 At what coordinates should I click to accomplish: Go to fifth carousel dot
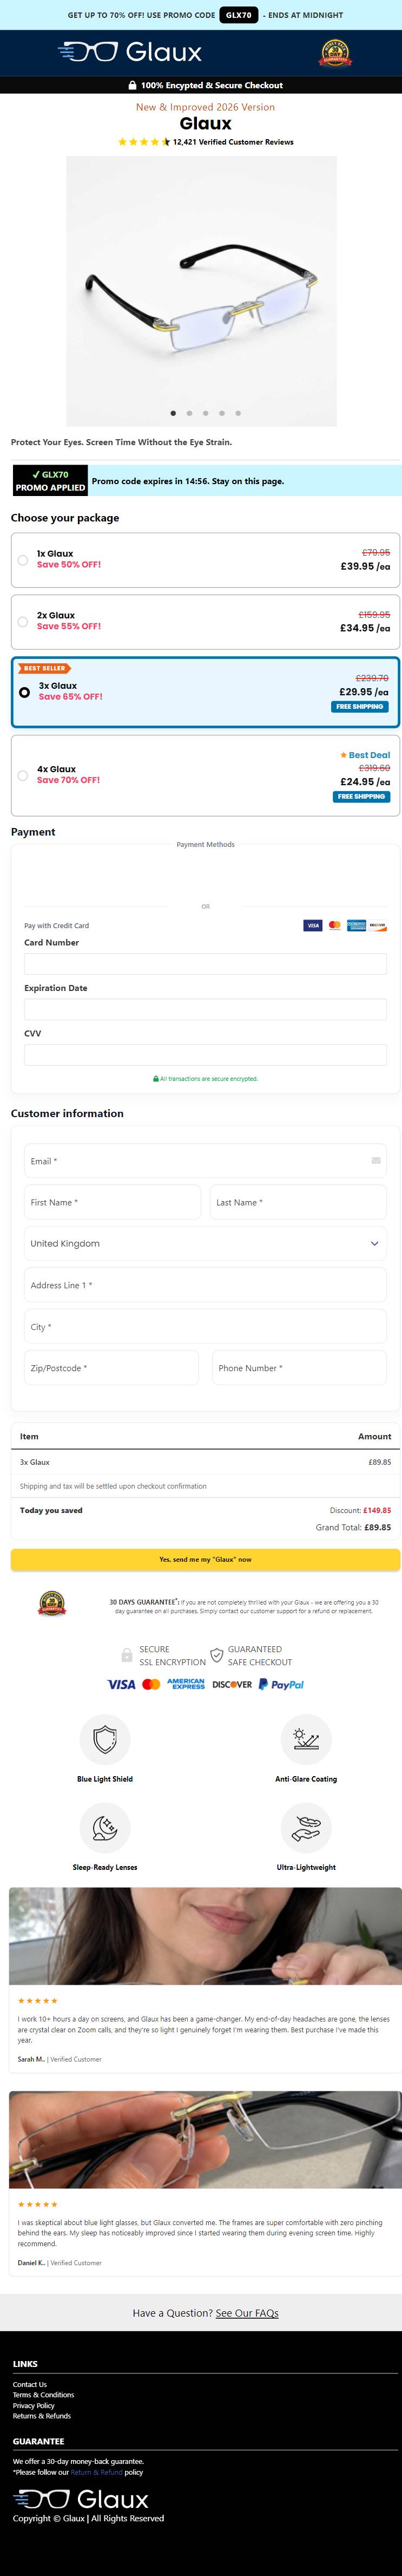tap(238, 413)
